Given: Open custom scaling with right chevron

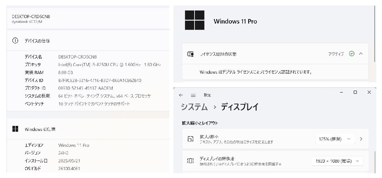Looking at the screenshot, I should point(361,139).
